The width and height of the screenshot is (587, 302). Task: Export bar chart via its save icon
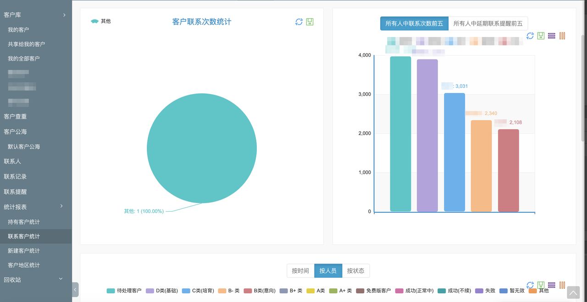tap(541, 36)
